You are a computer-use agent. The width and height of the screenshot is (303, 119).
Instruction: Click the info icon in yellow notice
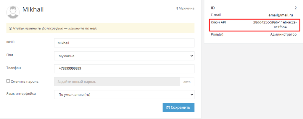click(x=10, y=29)
